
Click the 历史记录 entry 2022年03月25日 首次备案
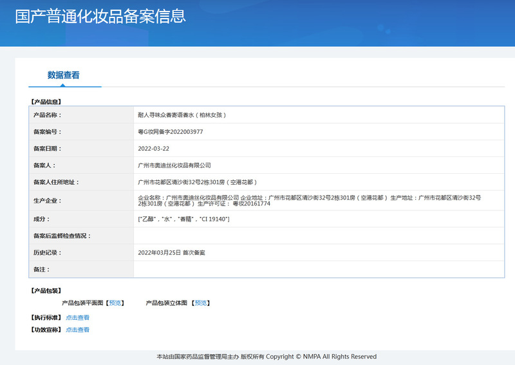tap(172, 252)
